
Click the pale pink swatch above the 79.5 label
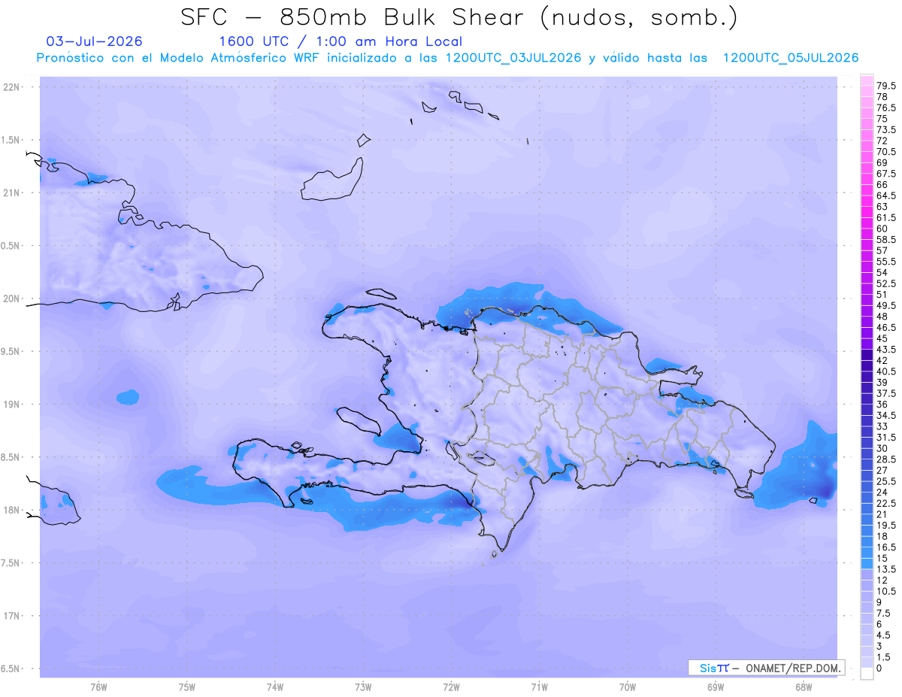[x=867, y=80]
